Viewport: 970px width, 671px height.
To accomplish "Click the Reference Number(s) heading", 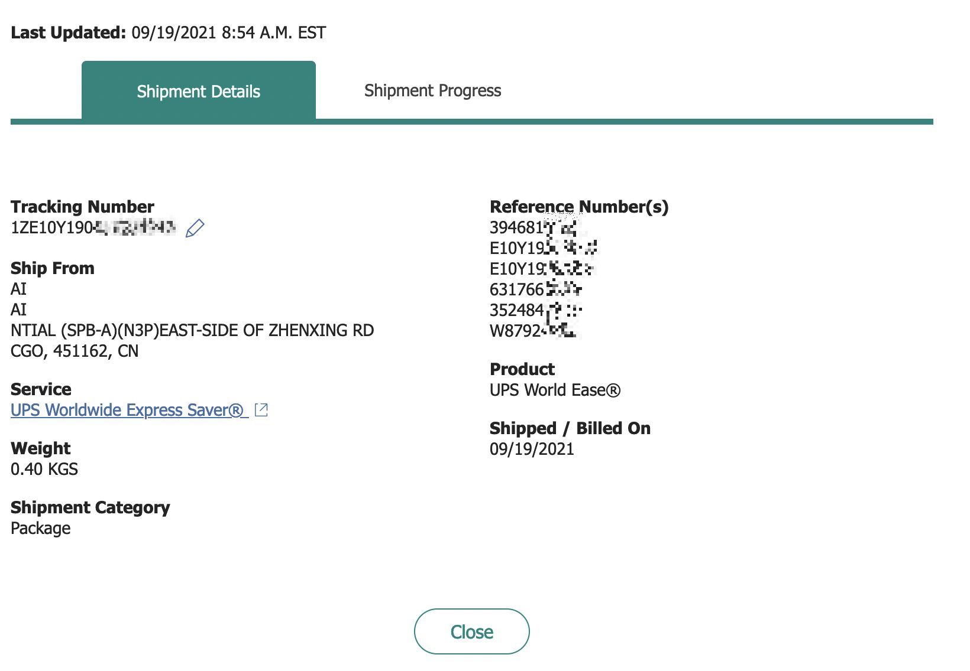I will pyautogui.click(x=579, y=207).
